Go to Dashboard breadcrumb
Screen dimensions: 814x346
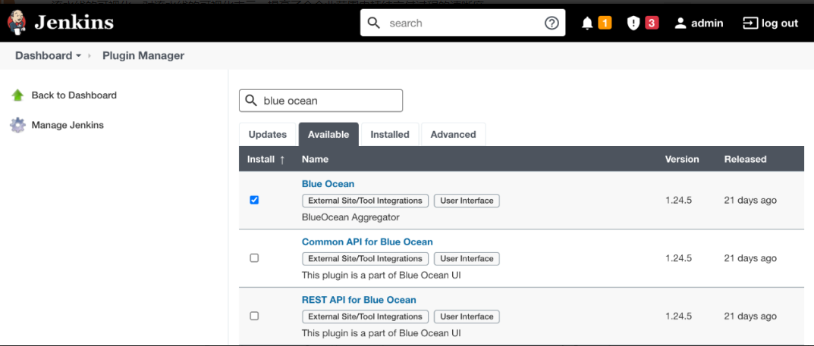[x=43, y=56]
